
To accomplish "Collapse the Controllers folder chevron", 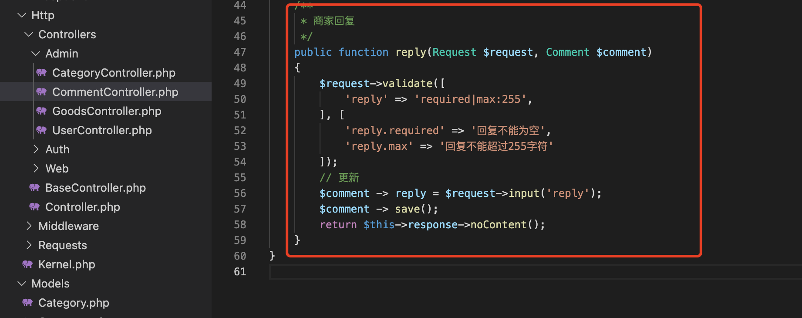I will (x=29, y=34).
